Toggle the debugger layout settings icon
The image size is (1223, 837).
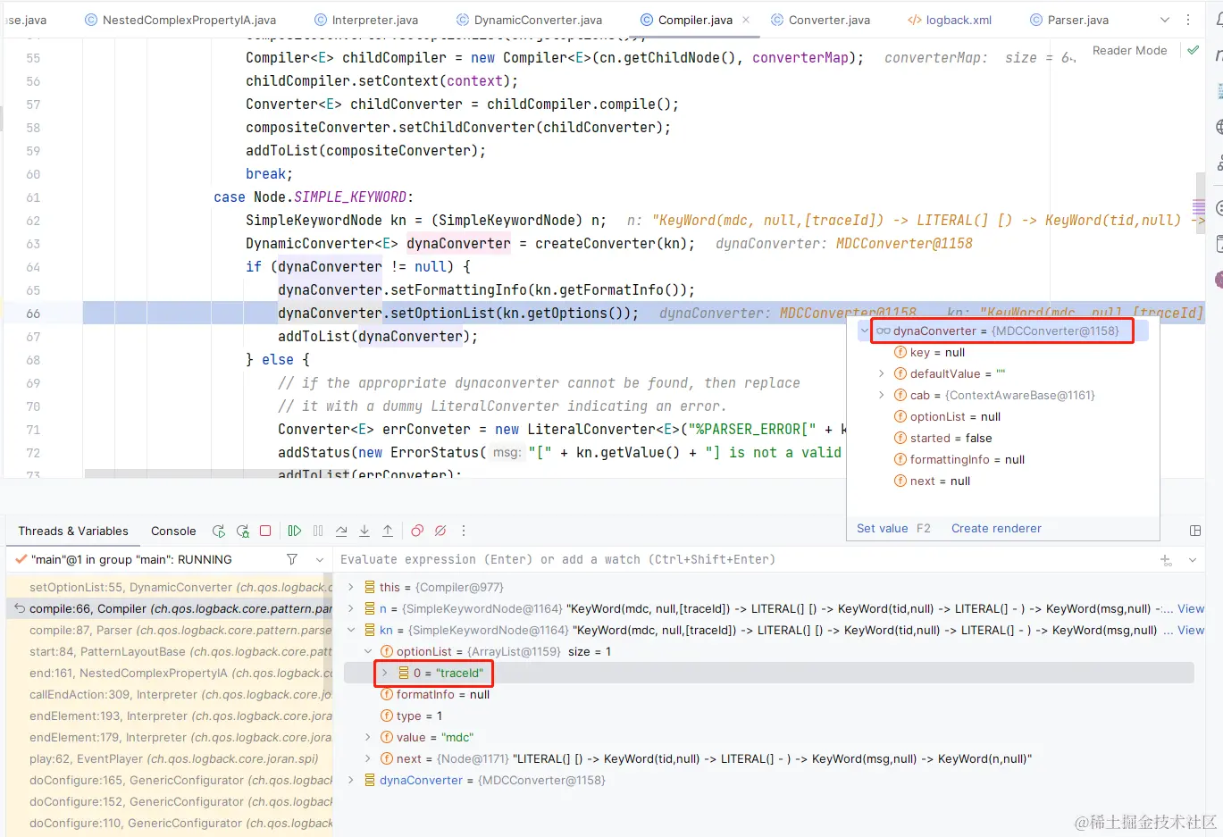(1195, 531)
